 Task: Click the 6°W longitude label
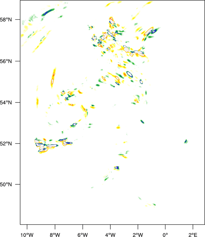pyautogui.click(x=83, y=235)
